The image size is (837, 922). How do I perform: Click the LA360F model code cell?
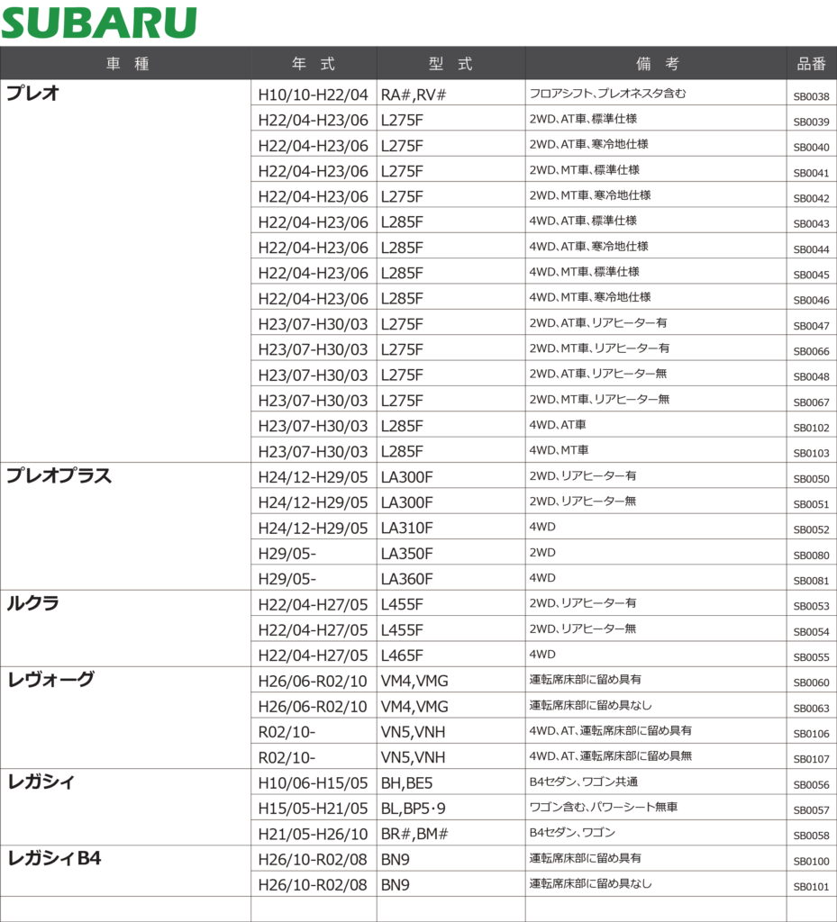(406, 579)
